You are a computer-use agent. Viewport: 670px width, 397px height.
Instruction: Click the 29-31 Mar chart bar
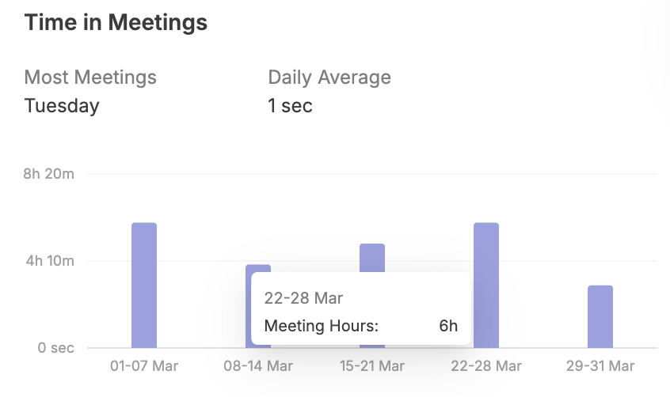point(600,316)
